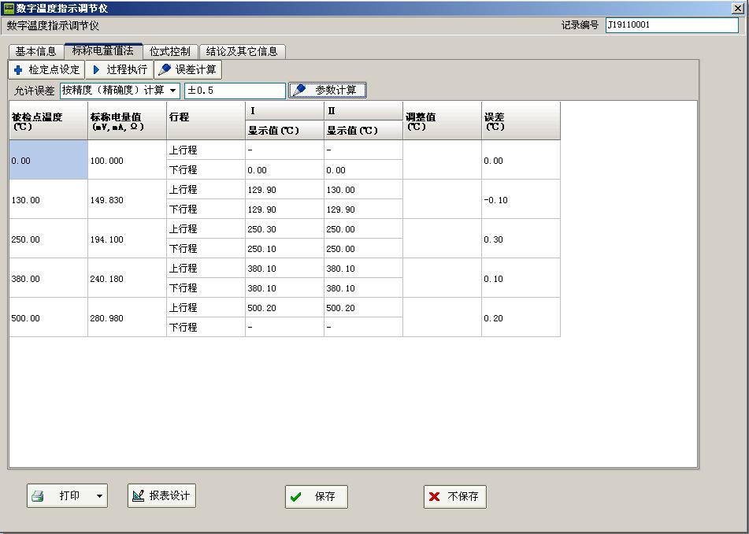Click the ±0.5 allowed error field
The height and width of the screenshot is (534, 749).
click(x=234, y=91)
